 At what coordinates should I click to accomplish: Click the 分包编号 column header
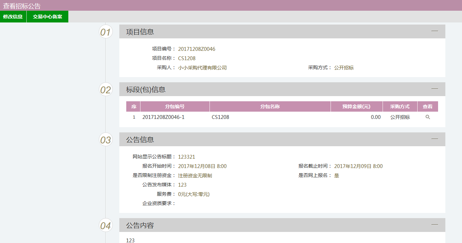tap(175, 106)
